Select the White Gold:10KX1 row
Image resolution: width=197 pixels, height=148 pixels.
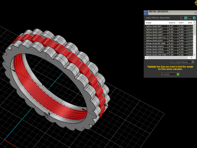[x=169, y=46]
